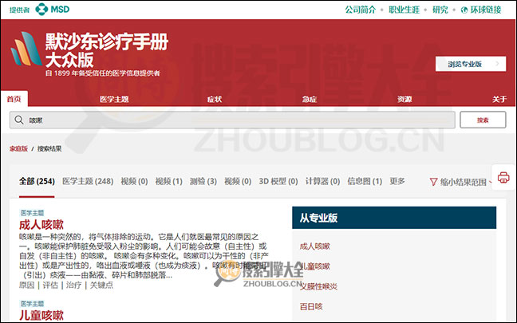Screen dimensions: 517x323
Task: Select the 全部 (254) results tab
Action: (x=37, y=181)
